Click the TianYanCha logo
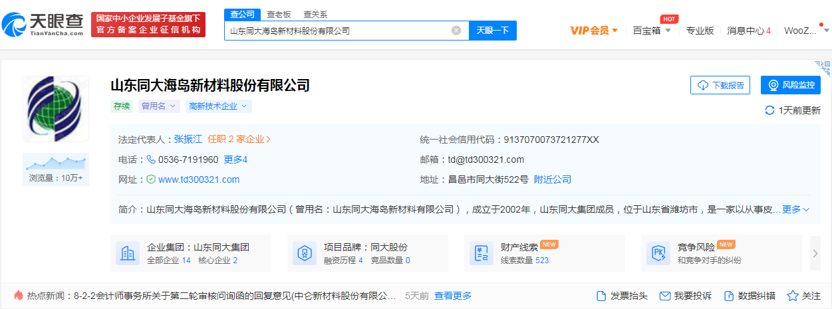832x309 pixels. pos(43,23)
